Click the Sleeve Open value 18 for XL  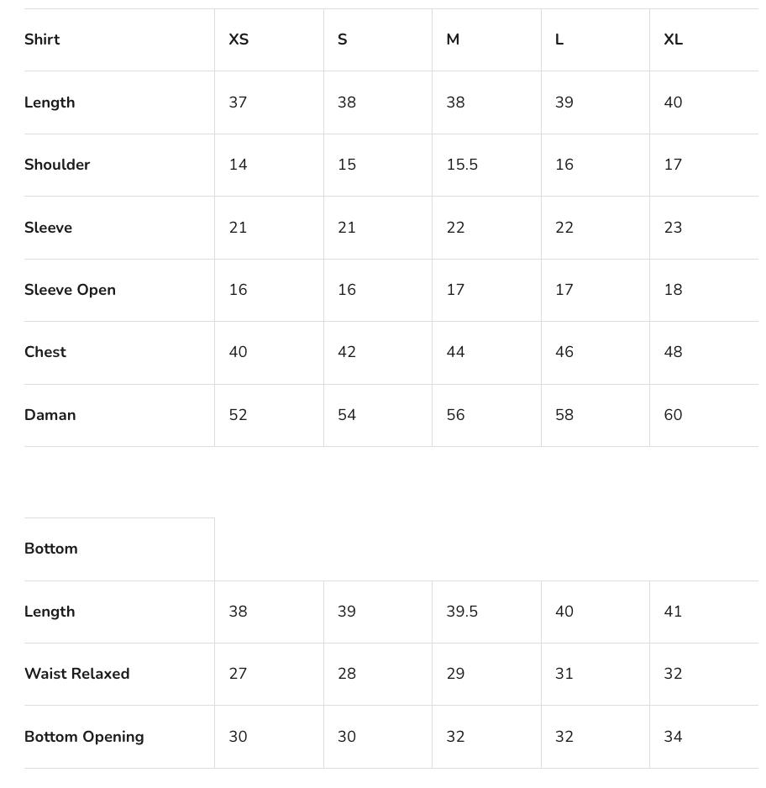pos(673,290)
